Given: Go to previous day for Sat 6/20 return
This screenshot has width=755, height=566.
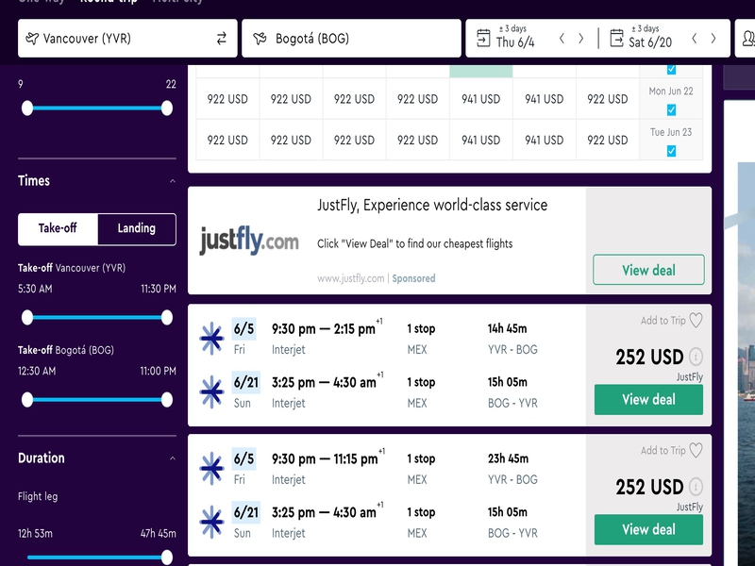Looking at the screenshot, I should point(694,39).
